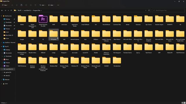186x104 pixels.
Task: Select the Adobe Premiere Pro 2020 folder
Action: click(43, 21)
